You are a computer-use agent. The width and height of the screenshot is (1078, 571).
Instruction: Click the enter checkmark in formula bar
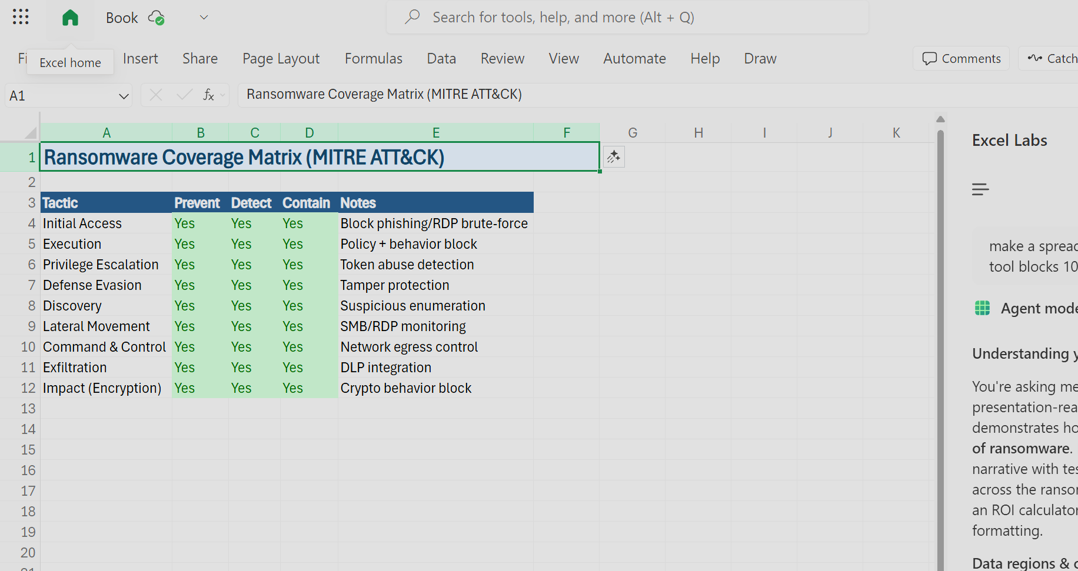(184, 95)
